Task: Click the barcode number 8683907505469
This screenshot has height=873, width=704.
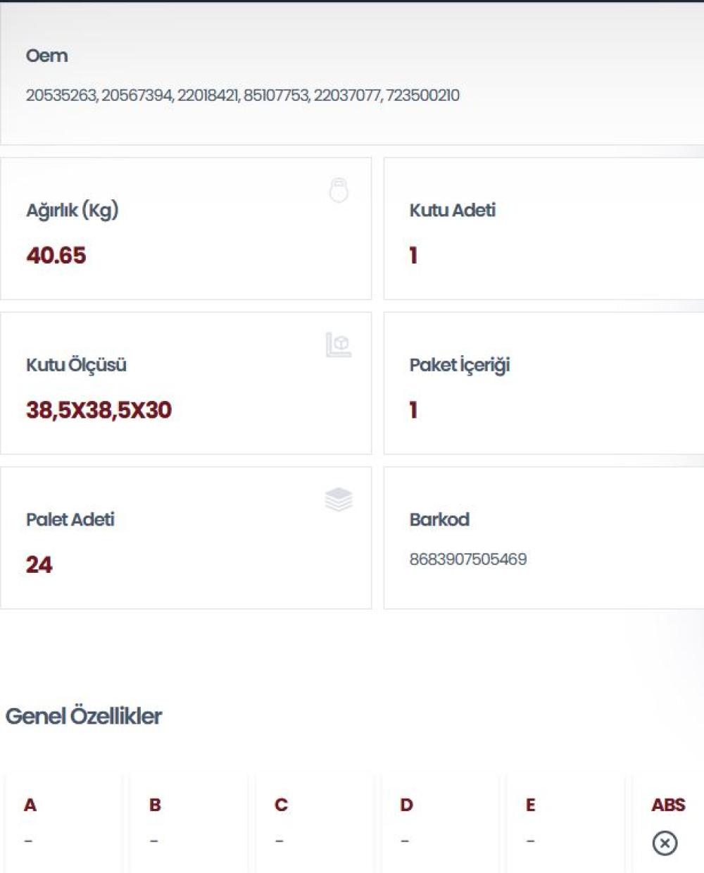Action: point(467,559)
